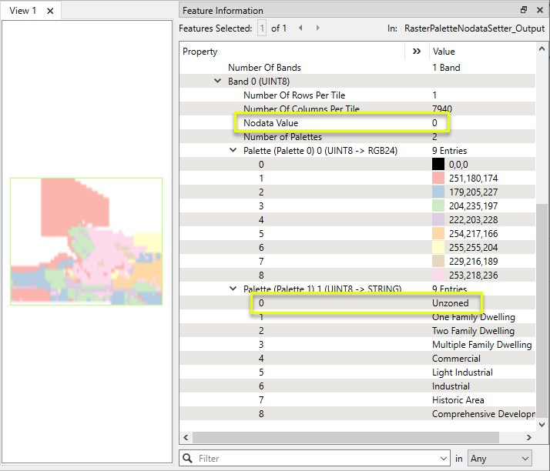Click the zoning raster preview image
Image resolution: width=550 pixels, height=471 pixels.
[86, 242]
